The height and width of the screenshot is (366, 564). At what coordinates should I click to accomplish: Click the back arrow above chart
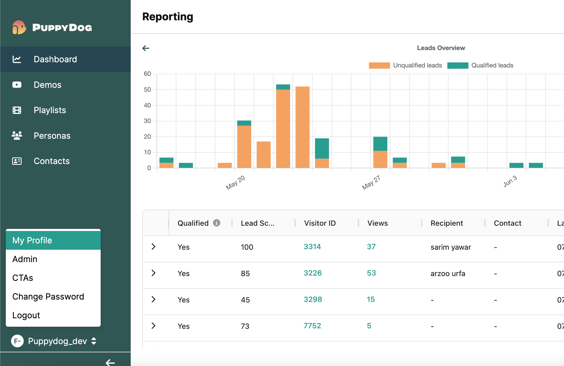146,48
